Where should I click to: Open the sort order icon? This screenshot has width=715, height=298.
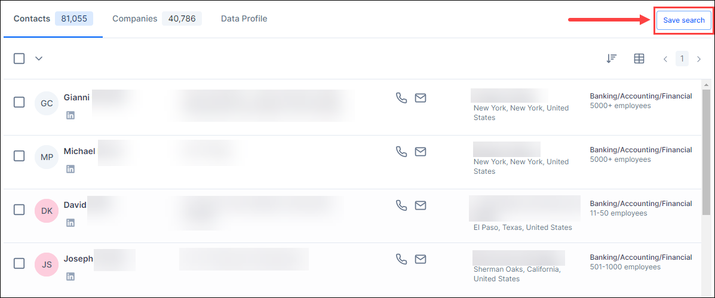pos(612,59)
